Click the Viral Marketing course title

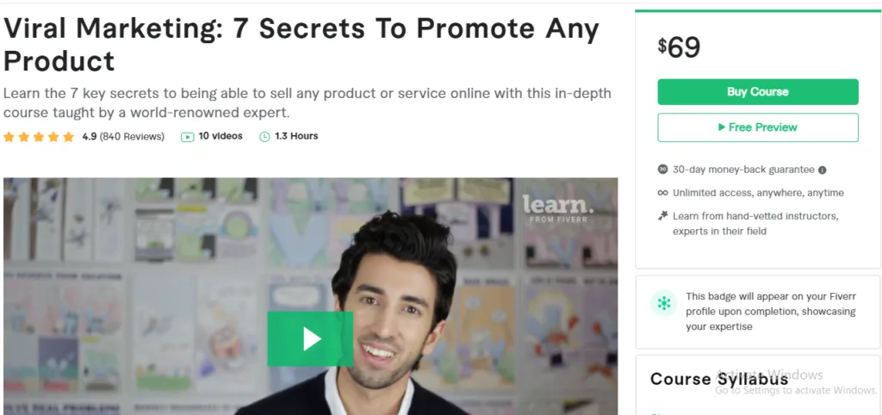pyautogui.click(x=301, y=45)
